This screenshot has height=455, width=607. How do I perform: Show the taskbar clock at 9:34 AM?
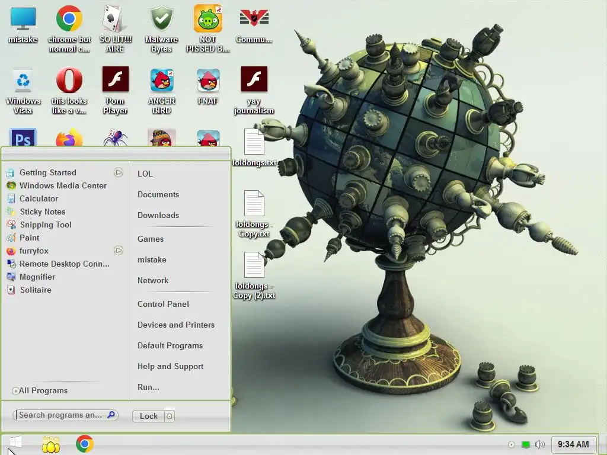[573, 444]
